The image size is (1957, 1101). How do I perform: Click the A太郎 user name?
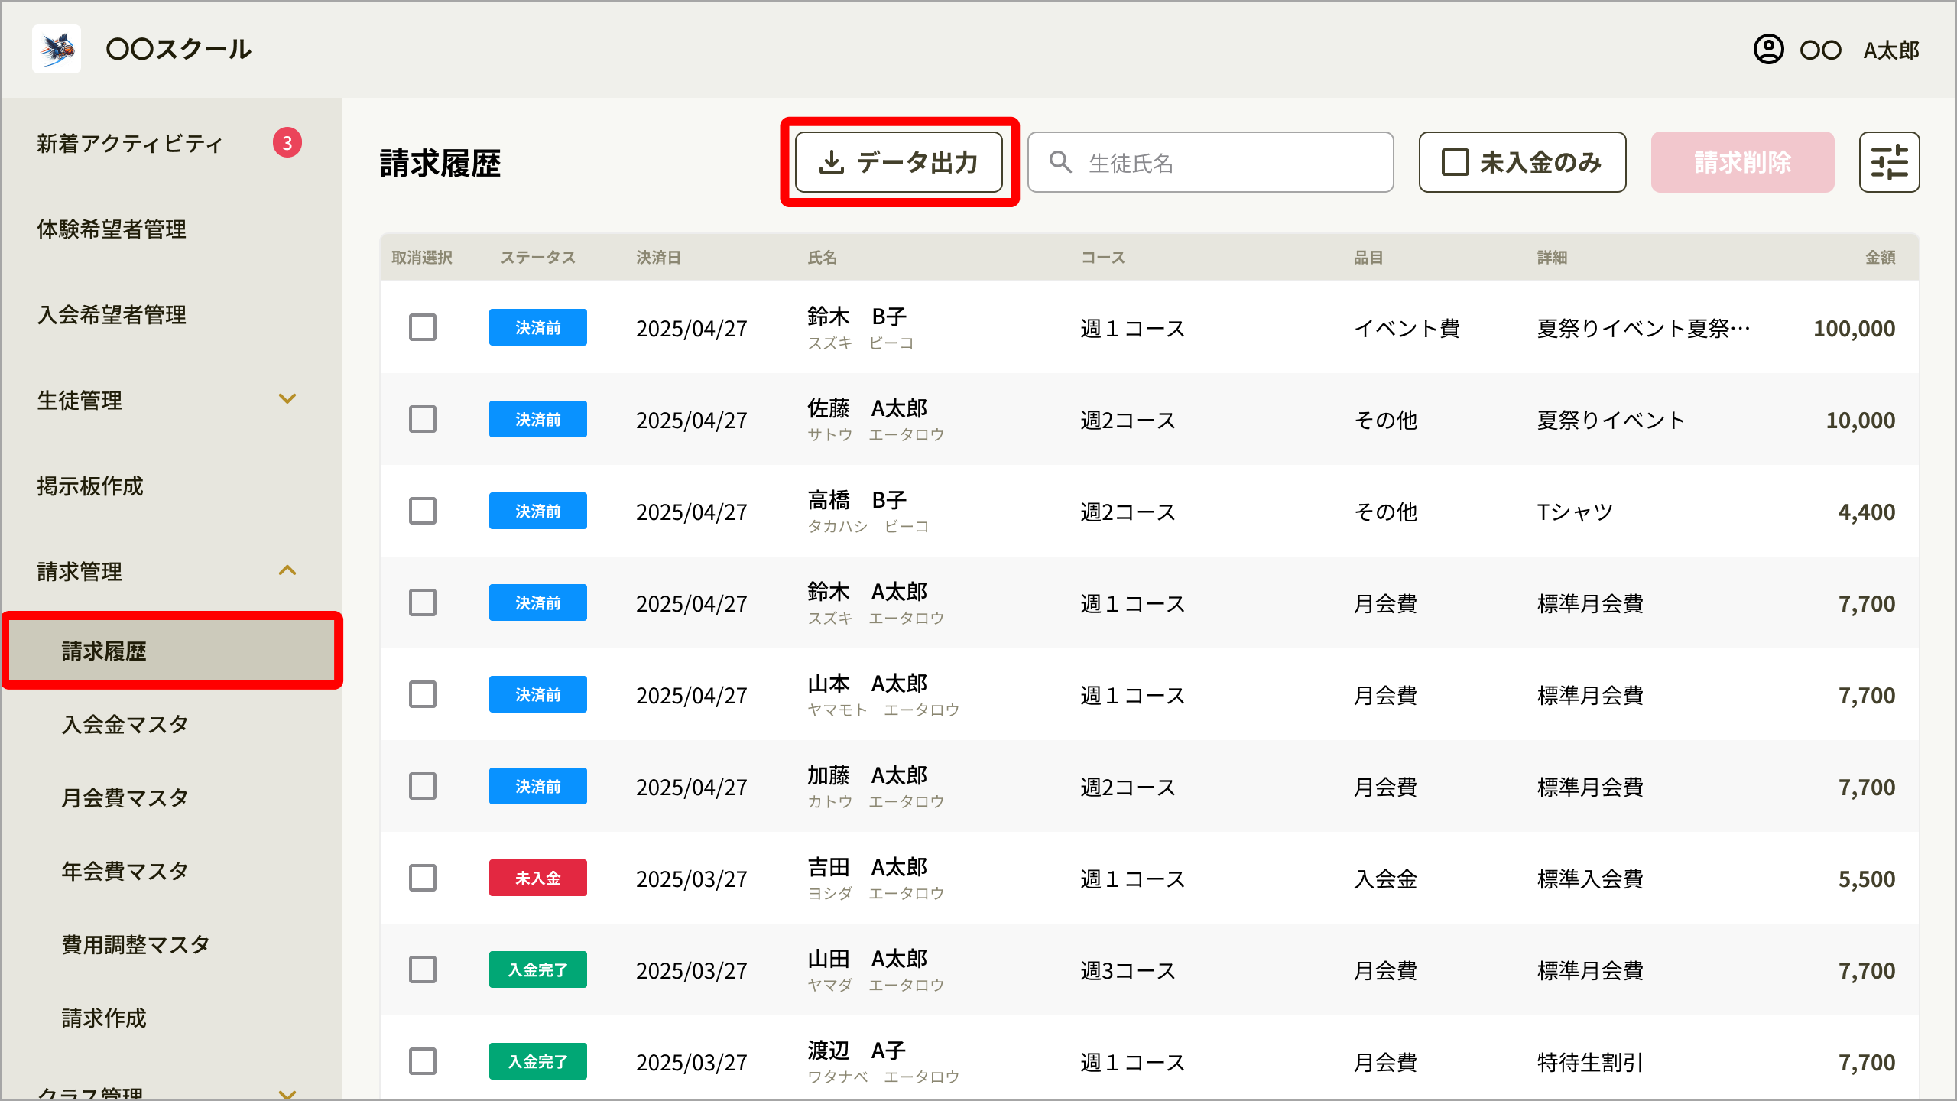(x=1891, y=50)
